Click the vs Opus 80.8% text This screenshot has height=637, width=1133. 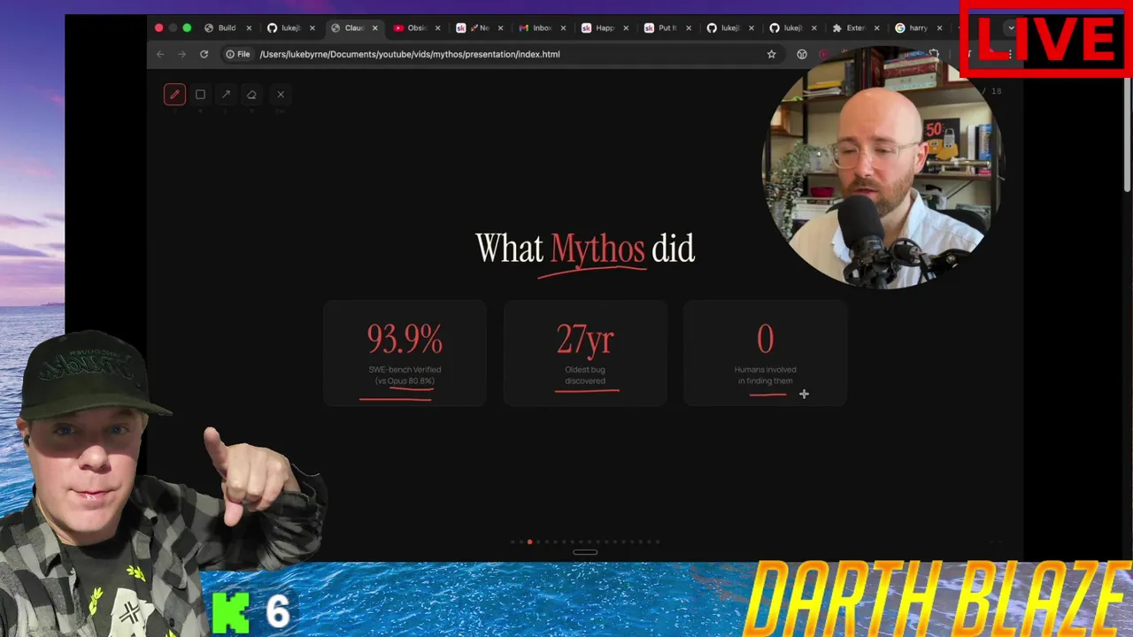405,381
